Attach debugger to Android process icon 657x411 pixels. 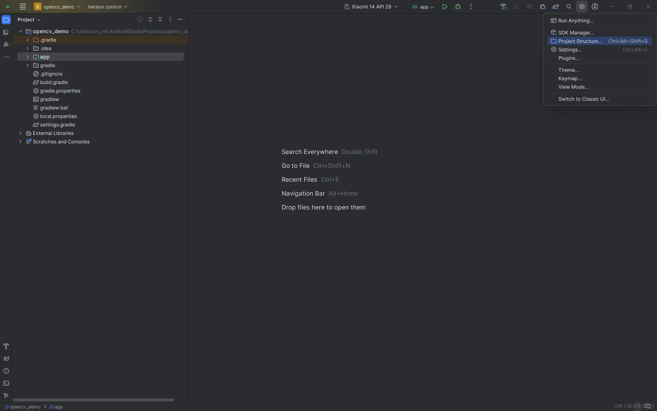[542, 6]
